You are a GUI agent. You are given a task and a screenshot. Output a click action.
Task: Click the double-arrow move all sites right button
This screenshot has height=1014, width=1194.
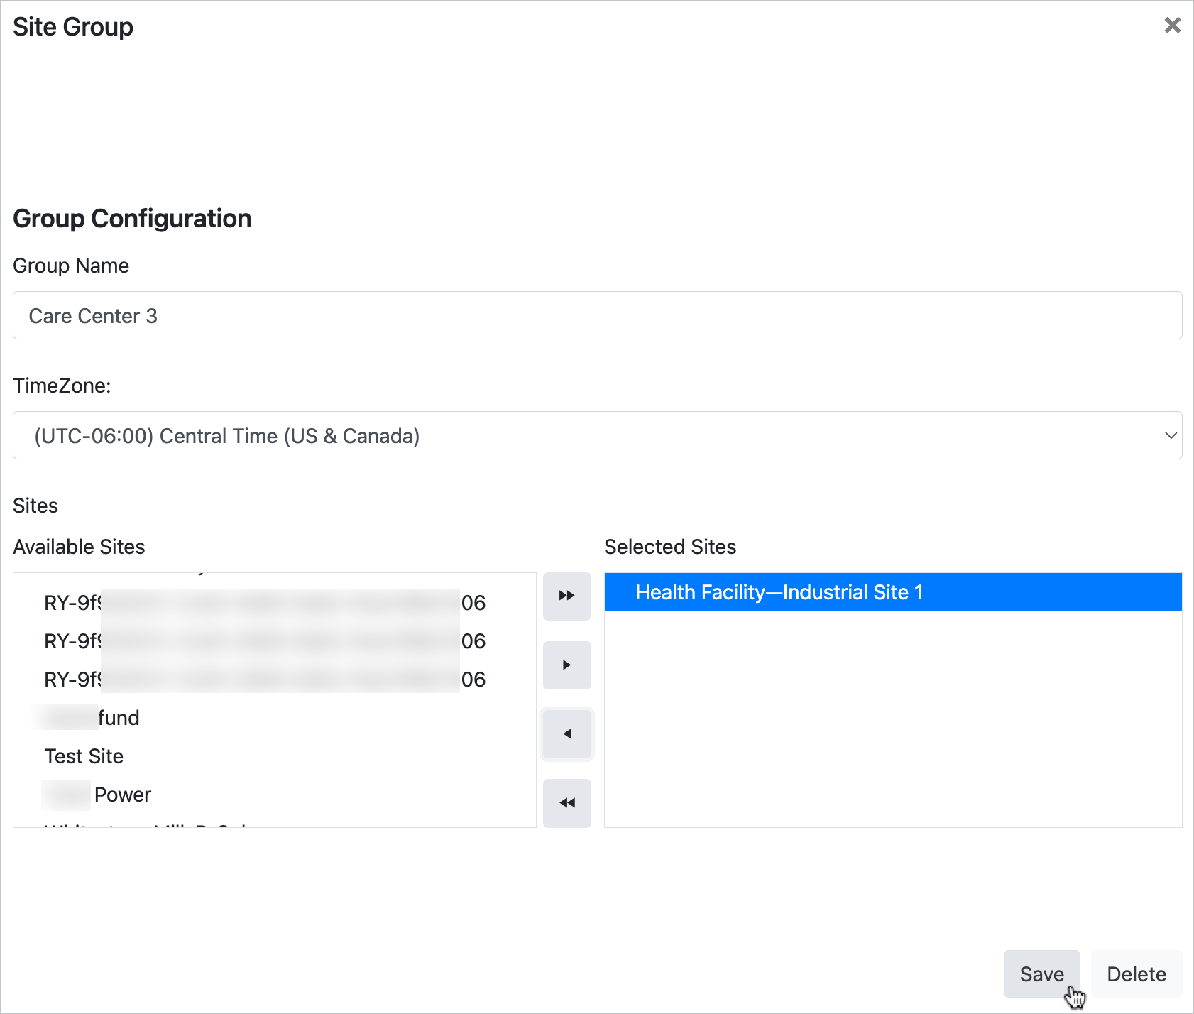[566, 596]
